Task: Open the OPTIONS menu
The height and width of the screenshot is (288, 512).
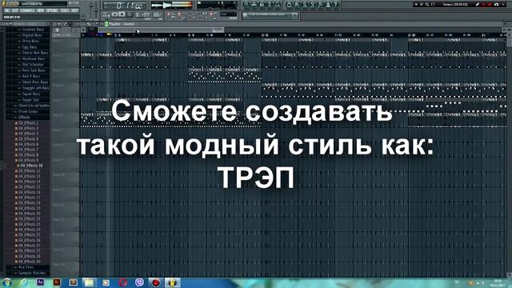Action: 52,10
